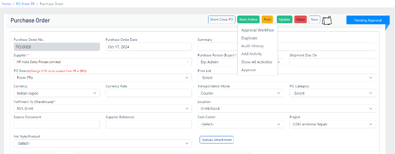This screenshot has height=154, width=395.
Task: Click the Short Close PO button
Action: (222, 19)
